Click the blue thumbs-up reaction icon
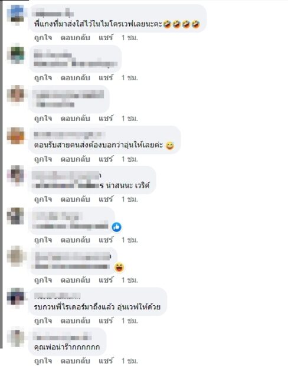 (x=116, y=227)
